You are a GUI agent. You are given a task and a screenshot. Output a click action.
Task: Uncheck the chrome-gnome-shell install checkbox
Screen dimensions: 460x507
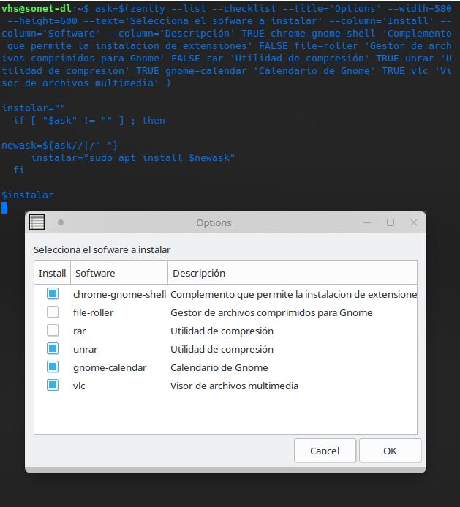tap(53, 294)
